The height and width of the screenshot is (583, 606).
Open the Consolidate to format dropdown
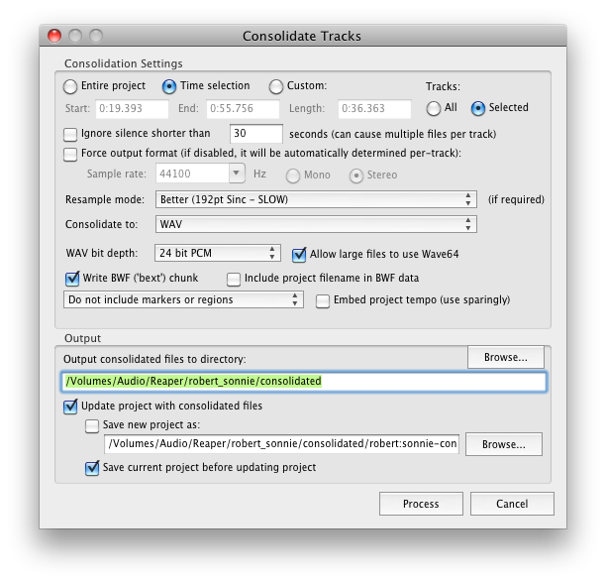click(x=316, y=224)
